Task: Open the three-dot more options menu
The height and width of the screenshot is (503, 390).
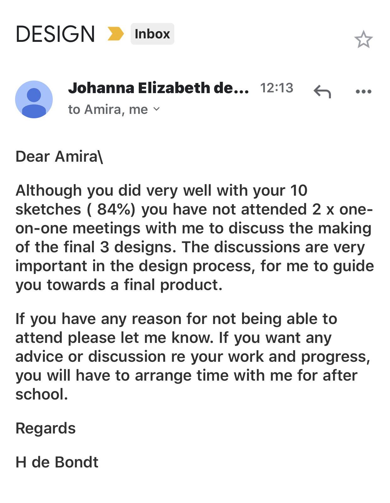Action: point(363,92)
